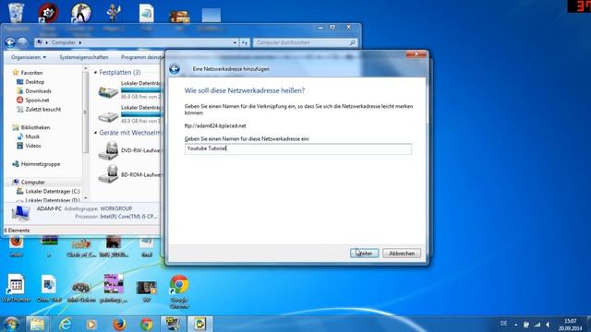Screen dimensions: 591x332
Task: Select Bibliotheken in the navigation pane
Action: coord(35,127)
